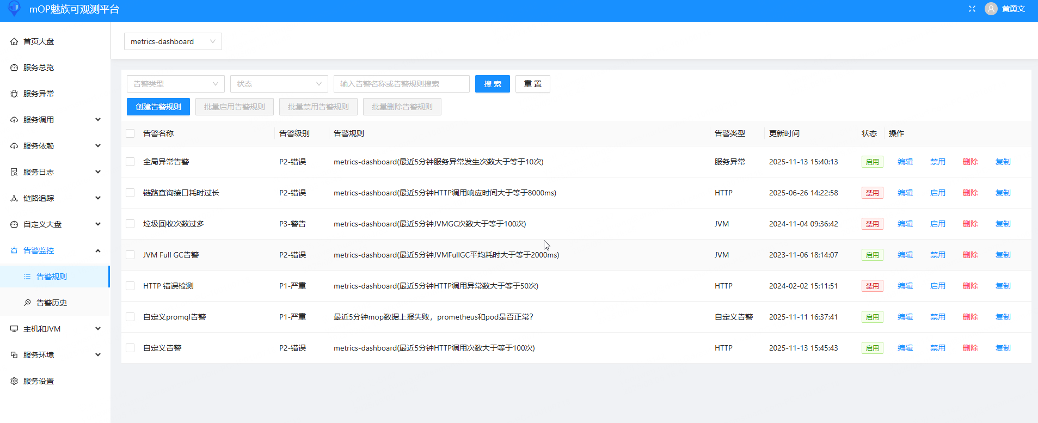Image resolution: width=1038 pixels, height=423 pixels.
Task: Expand the 状态 filter dropdown
Action: pos(279,84)
